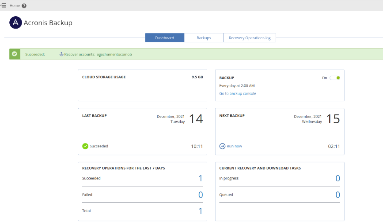Viewport: 383px width, 224px height.
Task: Open the Backups tab
Action: coord(204,38)
